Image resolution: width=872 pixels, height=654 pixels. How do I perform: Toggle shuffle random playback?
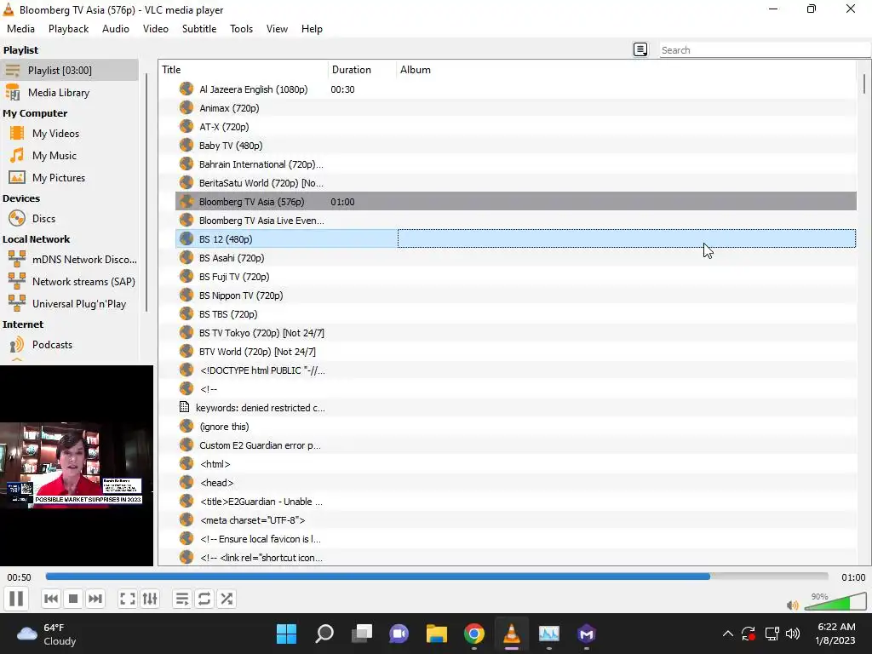(227, 599)
